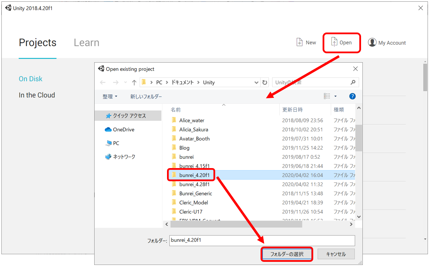This screenshot has width=430, height=267.
Task: Select the network (ネットワーク) item
Action: 124,157
